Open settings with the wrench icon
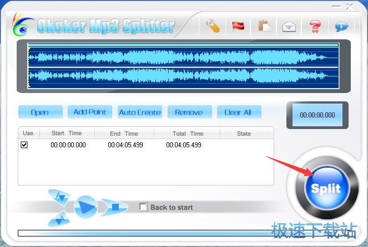 click(213, 26)
